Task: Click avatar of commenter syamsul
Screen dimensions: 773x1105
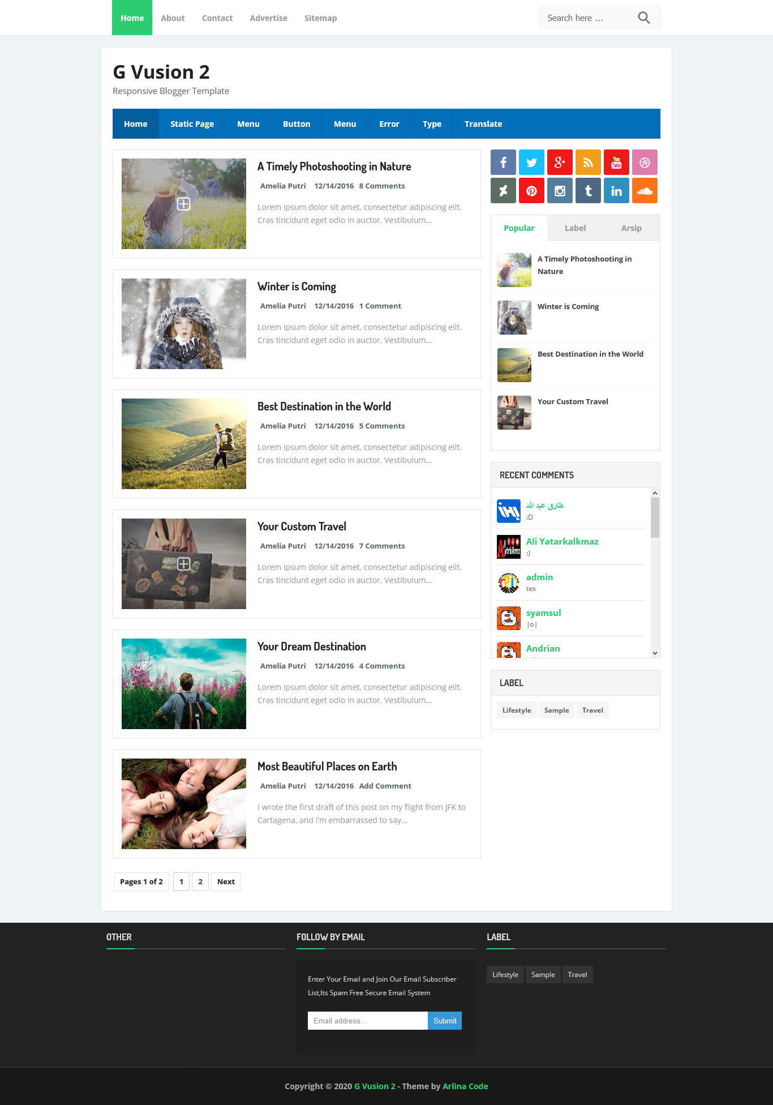Action: click(509, 618)
